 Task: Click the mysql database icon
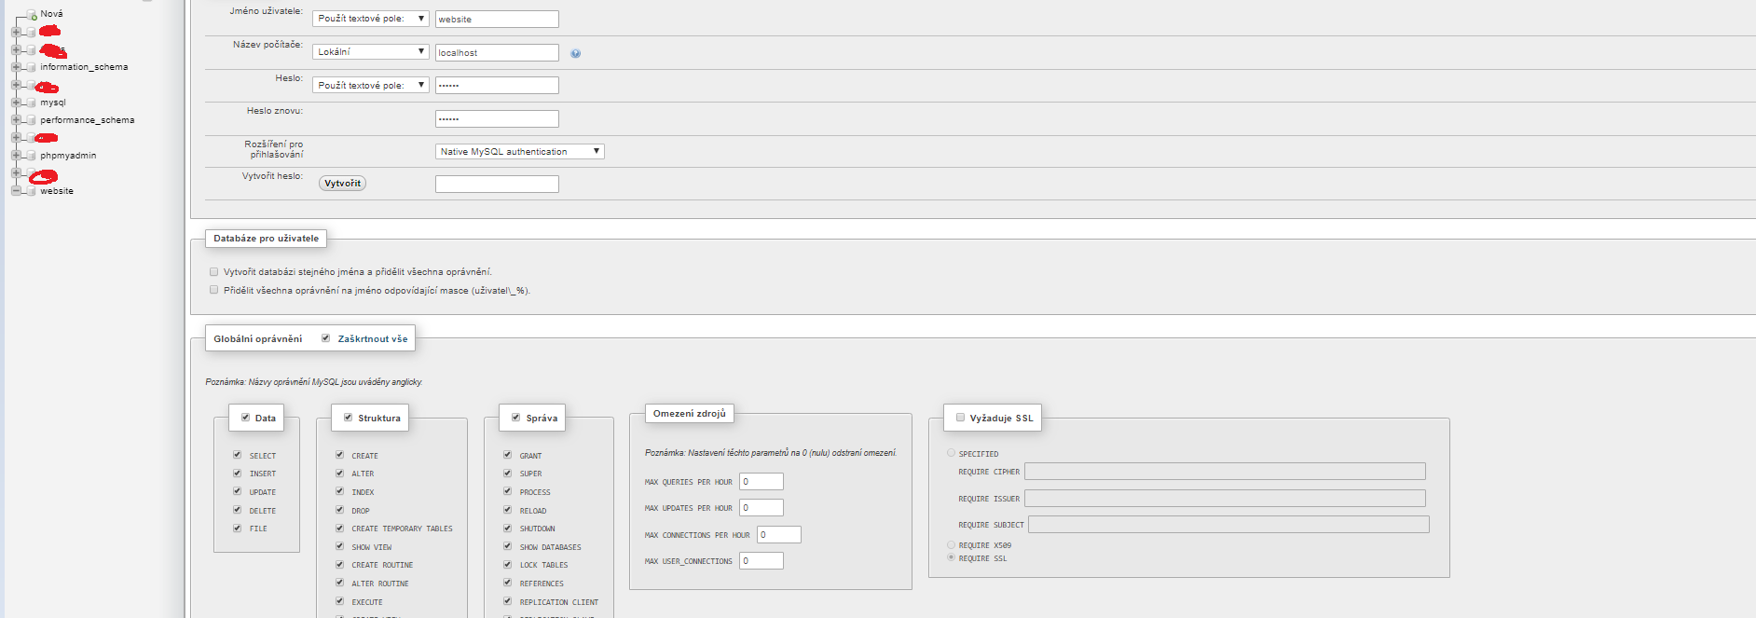[x=31, y=103]
